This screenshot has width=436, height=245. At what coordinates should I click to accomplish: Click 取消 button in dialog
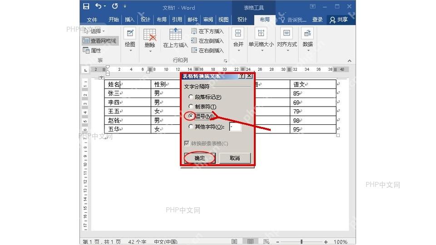(235, 158)
